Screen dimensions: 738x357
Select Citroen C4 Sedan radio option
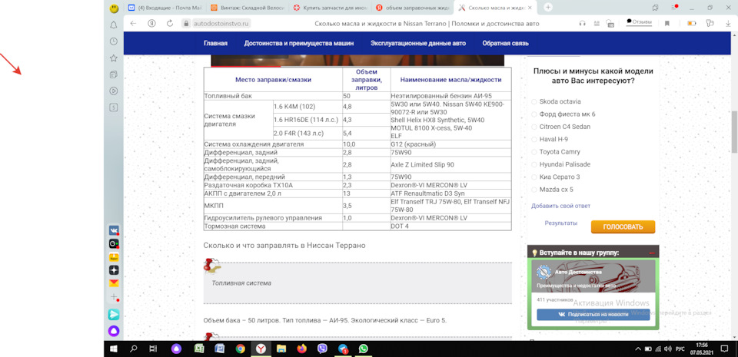534,127
